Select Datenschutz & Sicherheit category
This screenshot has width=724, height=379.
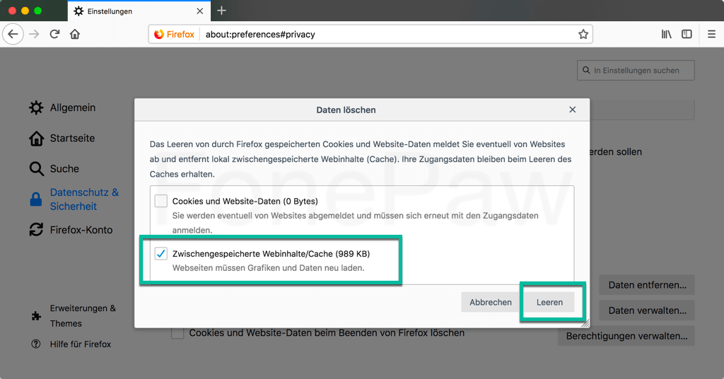(x=74, y=199)
